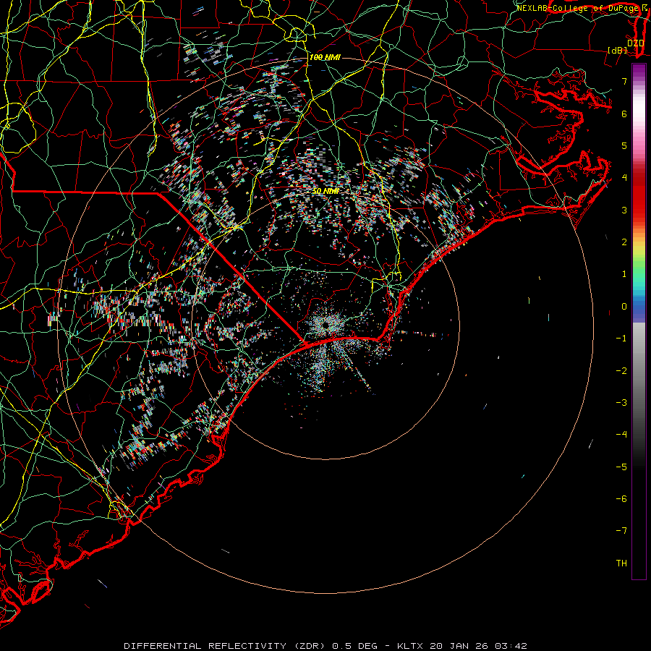Click the 6 value on the color scale
The height and width of the screenshot is (651, 651).
click(x=624, y=114)
